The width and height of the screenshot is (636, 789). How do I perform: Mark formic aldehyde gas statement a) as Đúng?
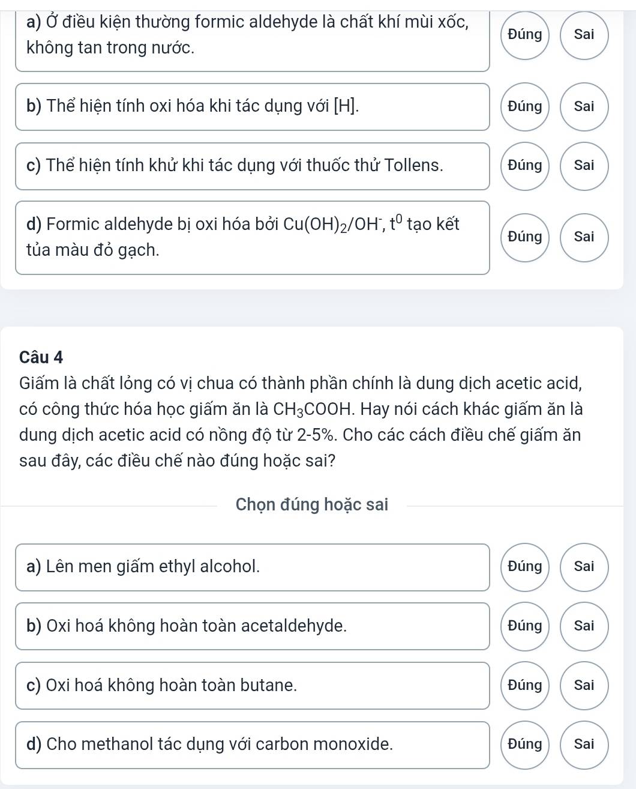pyautogui.click(x=524, y=35)
